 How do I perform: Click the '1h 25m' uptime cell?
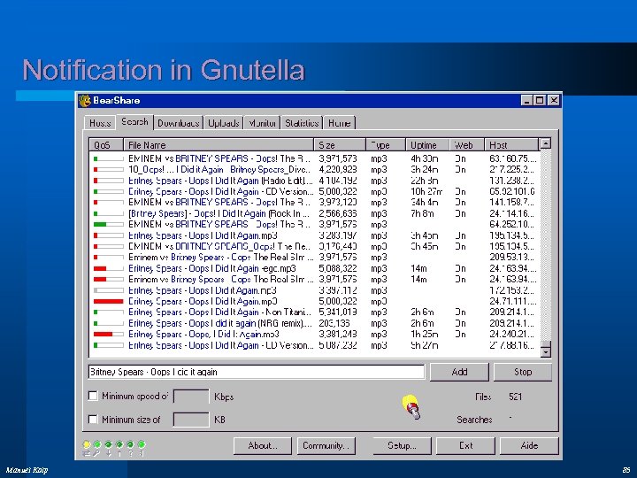(x=424, y=334)
